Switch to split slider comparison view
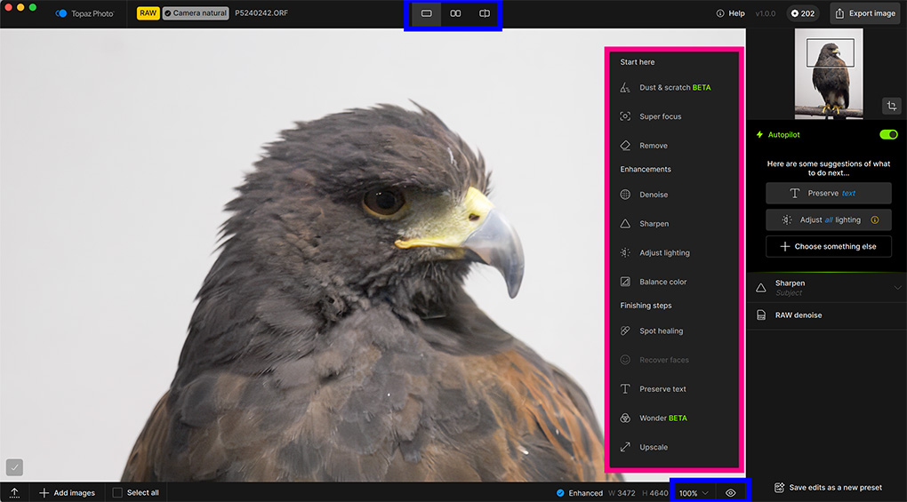 485,14
